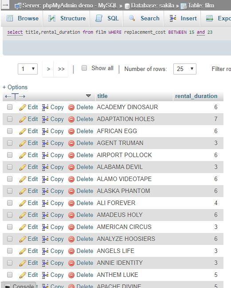Check the ACADEMY DINOSAUR row checkbox
Viewport: 231px width, 288px height.
[10, 107]
